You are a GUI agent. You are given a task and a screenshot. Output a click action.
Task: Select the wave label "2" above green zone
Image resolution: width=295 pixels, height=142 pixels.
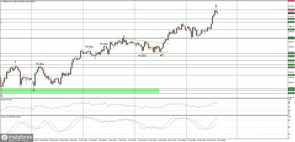34,90
